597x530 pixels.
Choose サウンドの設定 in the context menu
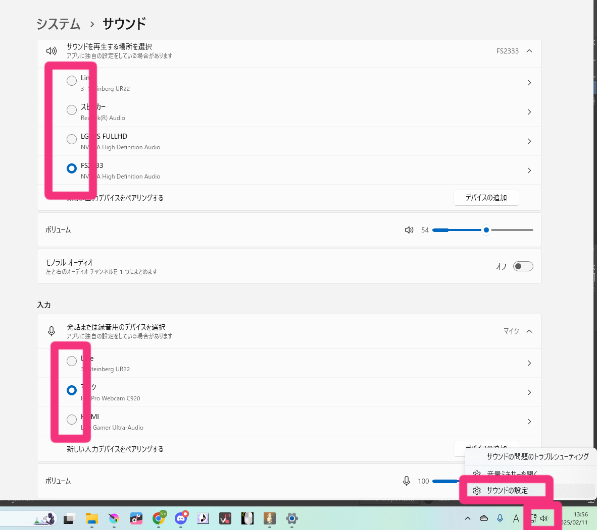coord(507,490)
